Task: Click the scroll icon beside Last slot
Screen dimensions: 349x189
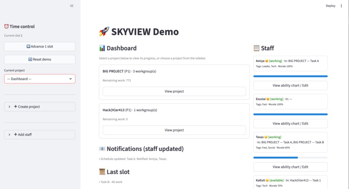Action: pos(102,172)
